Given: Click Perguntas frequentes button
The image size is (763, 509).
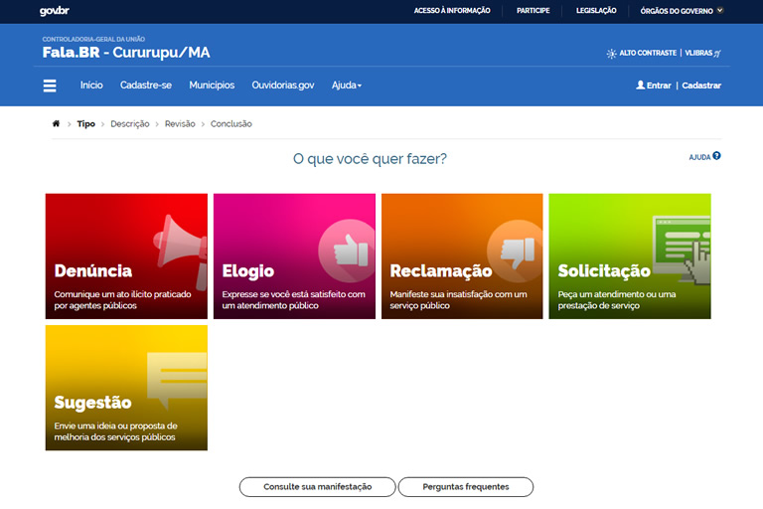Looking at the screenshot, I should pyautogui.click(x=465, y=487).
